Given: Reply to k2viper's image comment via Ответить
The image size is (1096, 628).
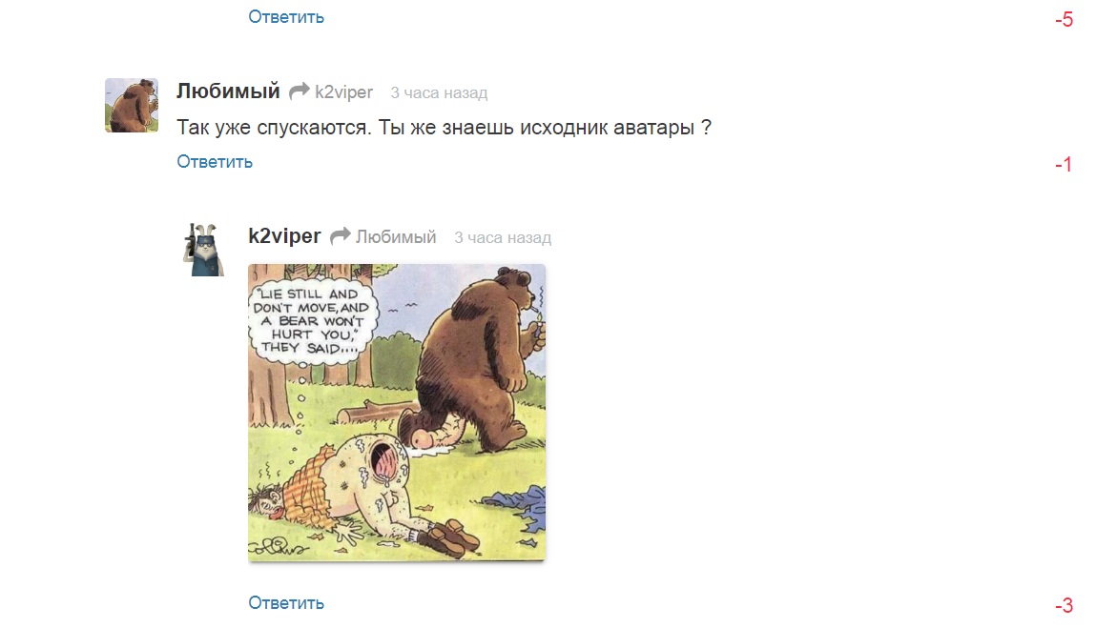Looking at the screenshot, I should (286, 603).
